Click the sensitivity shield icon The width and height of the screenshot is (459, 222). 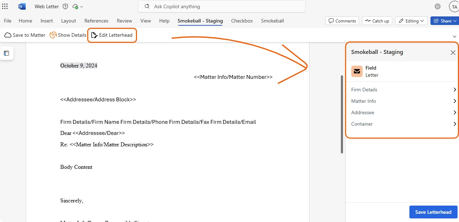[x=65, y=6]
